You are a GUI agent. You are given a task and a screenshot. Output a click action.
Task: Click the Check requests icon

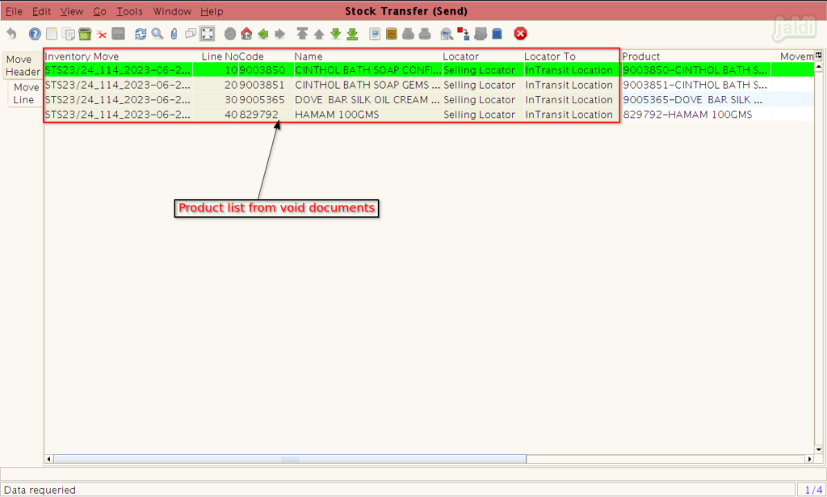(481, 34)
